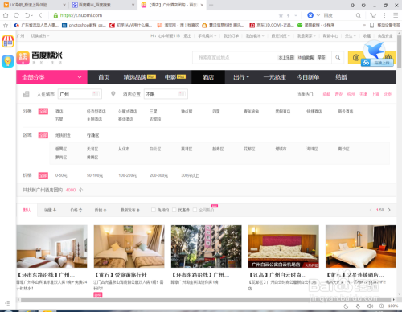Expand the 手机糯米 dropdown
Image resolution: width=402 pixels, height=312 pixels.
click(207, 35)
